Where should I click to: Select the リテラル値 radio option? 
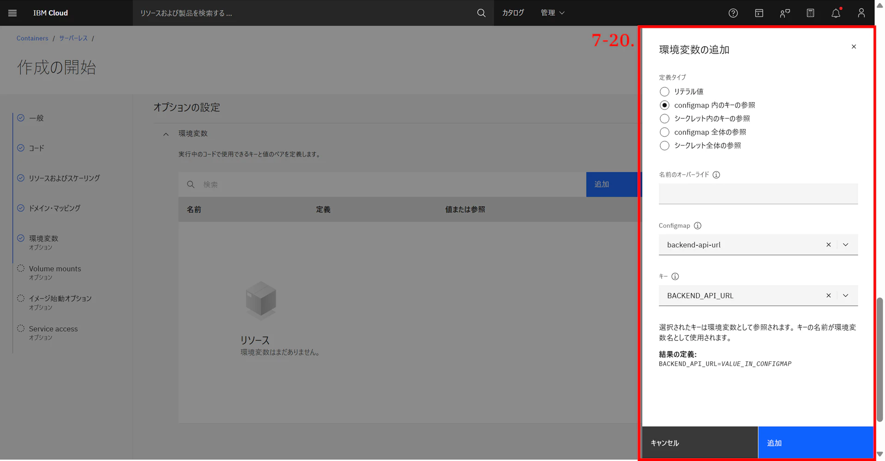click(x=664, y=91)
